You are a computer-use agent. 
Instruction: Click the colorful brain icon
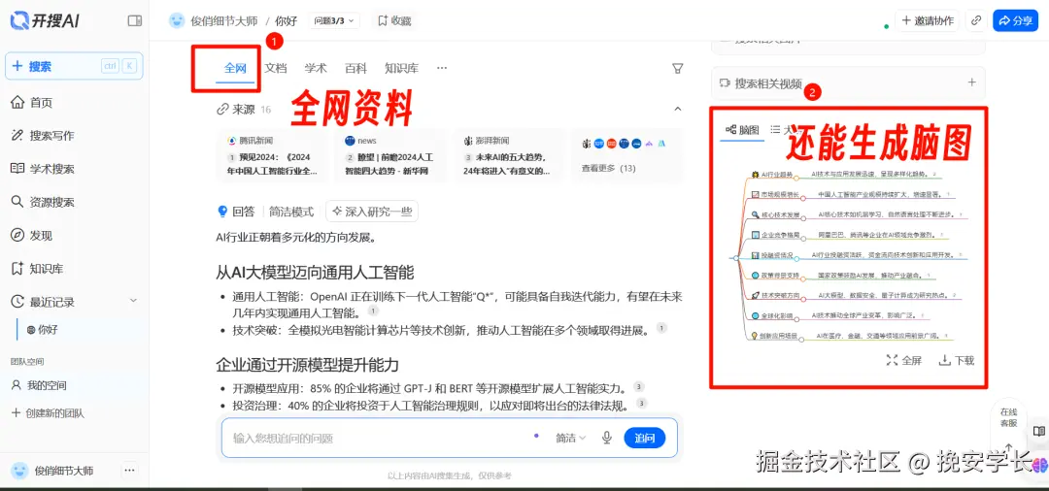[1040, 465]
